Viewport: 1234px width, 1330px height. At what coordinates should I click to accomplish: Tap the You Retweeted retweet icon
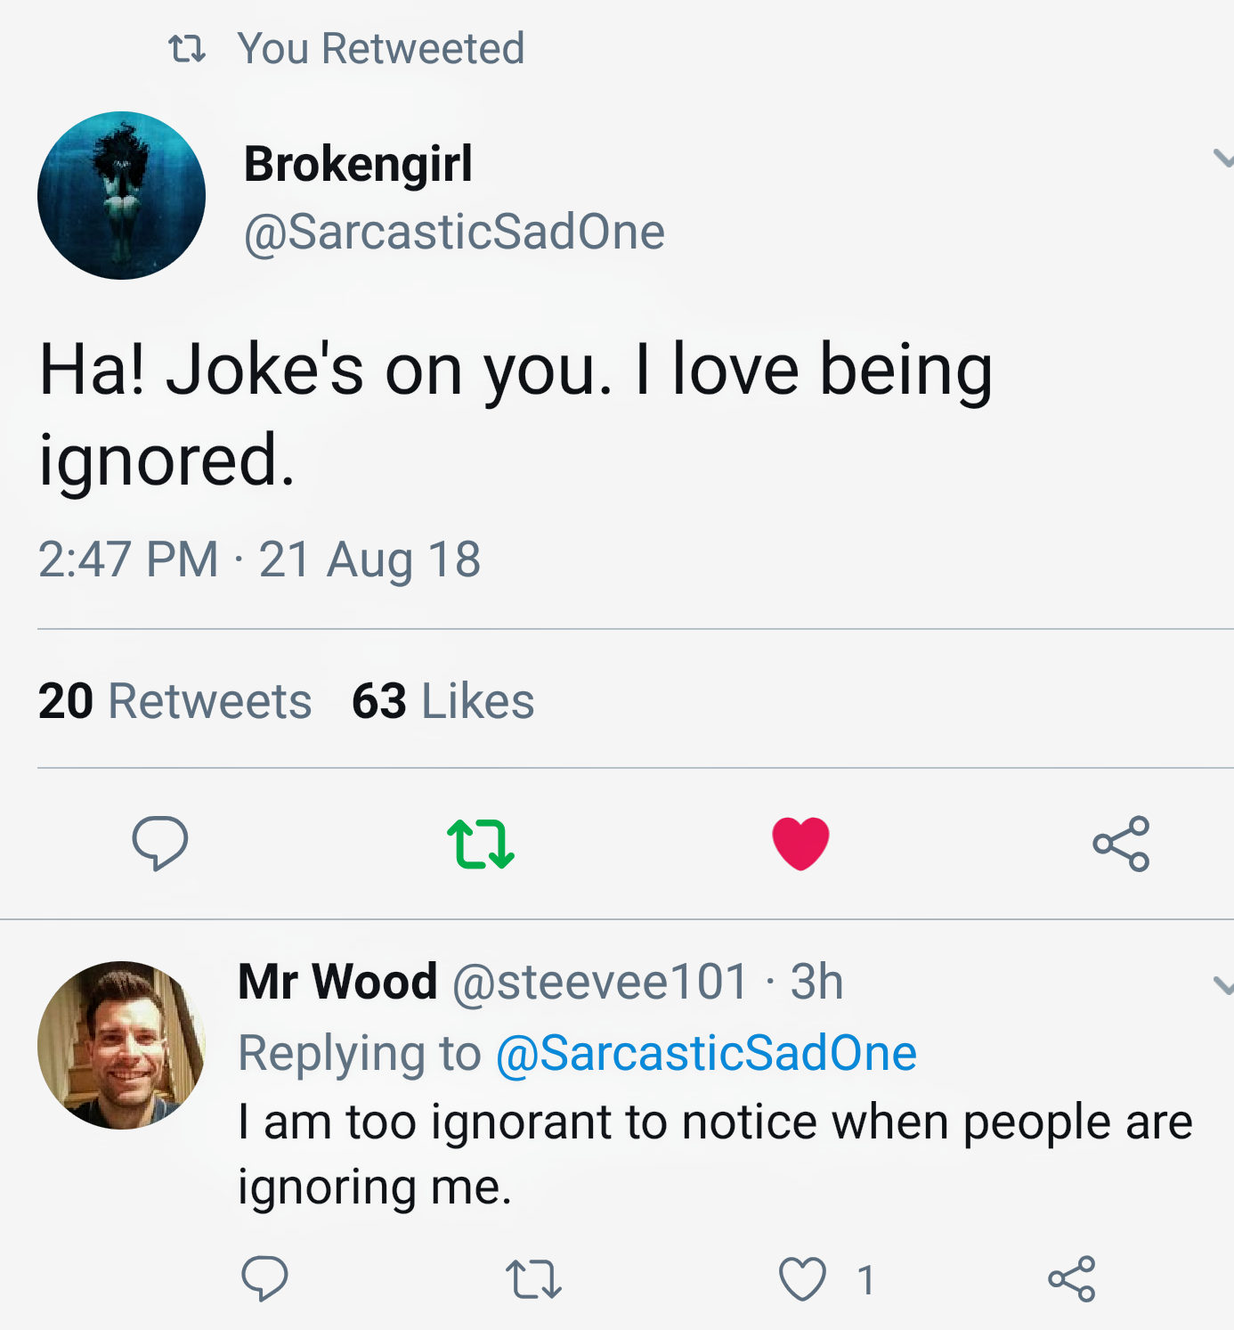(187, 49)
